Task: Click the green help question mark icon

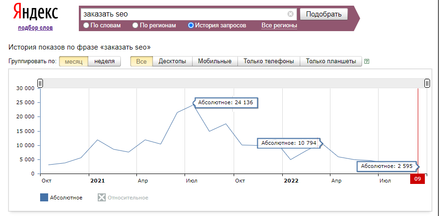Action: click(367, 61)
